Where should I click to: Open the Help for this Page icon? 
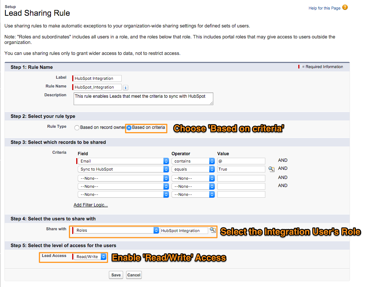(345, 7)
